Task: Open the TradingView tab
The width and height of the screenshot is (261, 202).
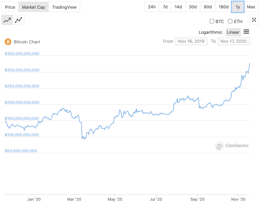Action: point(64,7)
